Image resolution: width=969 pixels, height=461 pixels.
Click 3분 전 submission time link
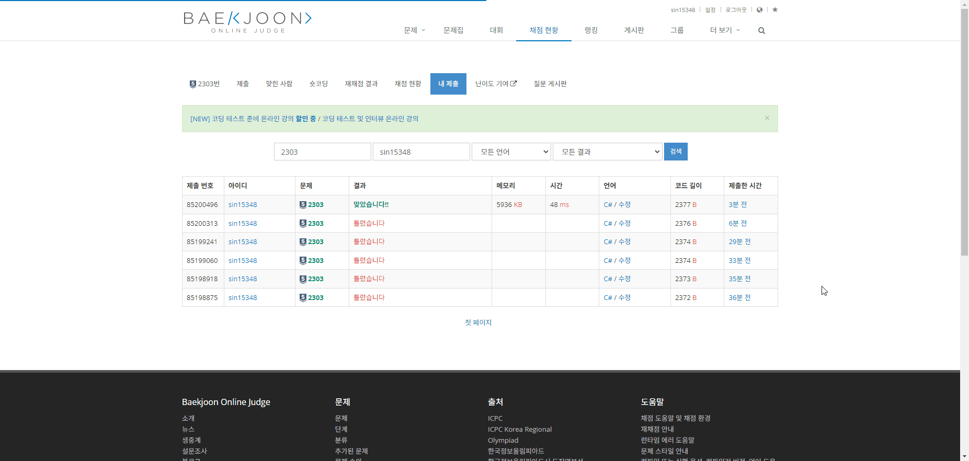coord(738,205)
